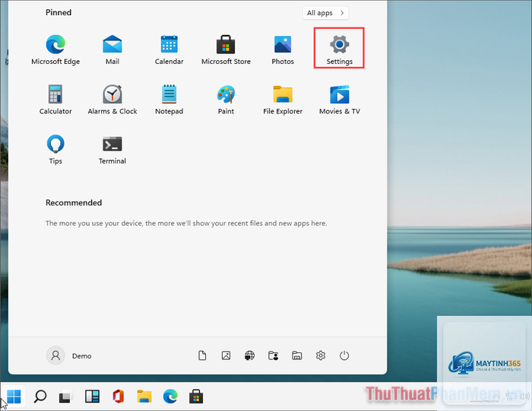
Task: Open the Tips app
Action: pyautogui.click(x=55, y=149)
